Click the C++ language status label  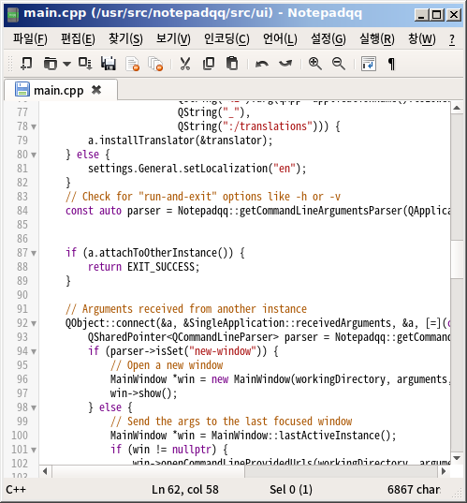pos(16,490)
